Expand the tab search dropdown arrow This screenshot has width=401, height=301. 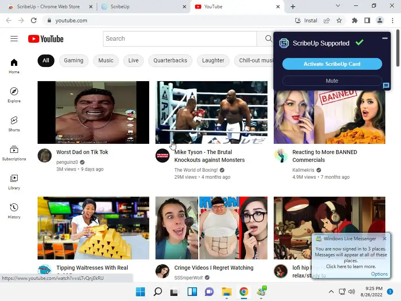coord(338,5)
